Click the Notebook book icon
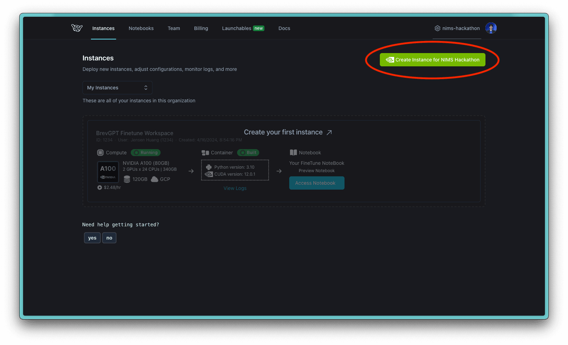 293,153
